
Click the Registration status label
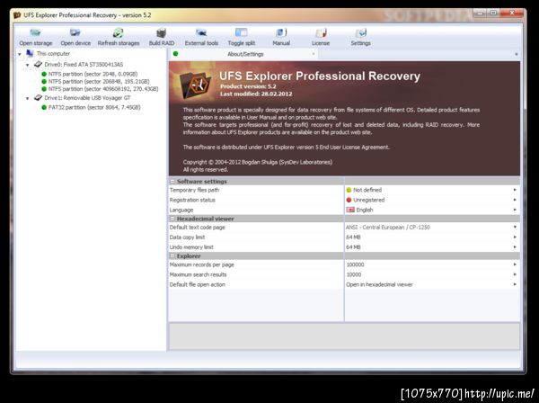pyautogui.click(x=192, y=200)
